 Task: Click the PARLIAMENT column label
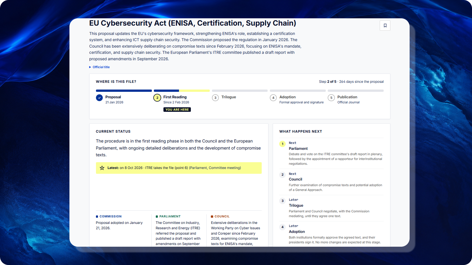(170, 217)
